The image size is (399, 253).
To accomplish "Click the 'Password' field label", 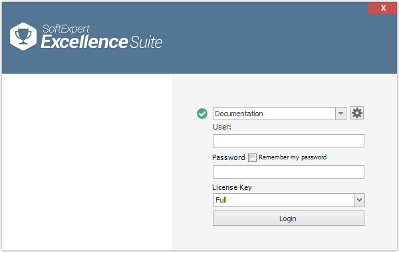I will click(x=229, y=157).
